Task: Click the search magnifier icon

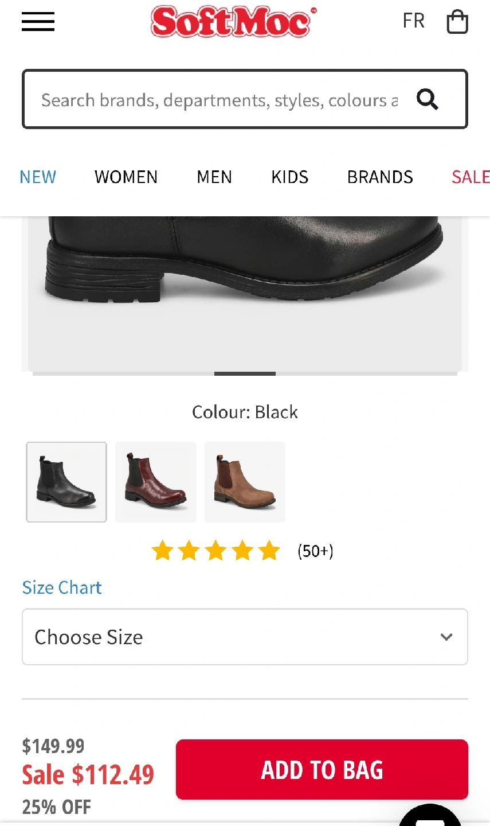Action: click(x=427, y=100)
